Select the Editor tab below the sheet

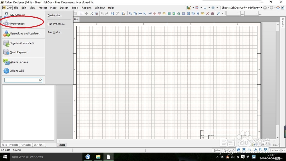(62, 145)
